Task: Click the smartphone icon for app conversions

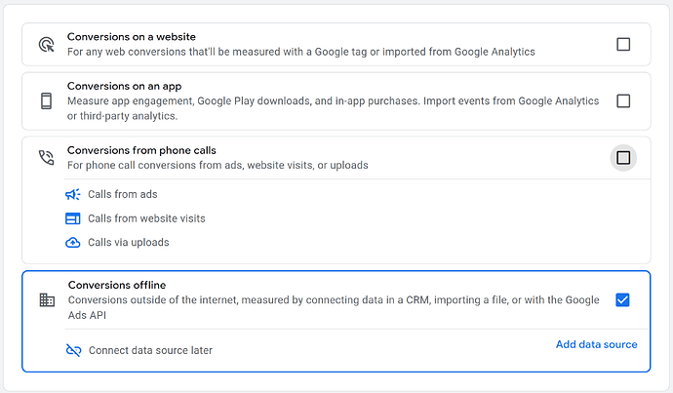Action: tap(46, 100)
